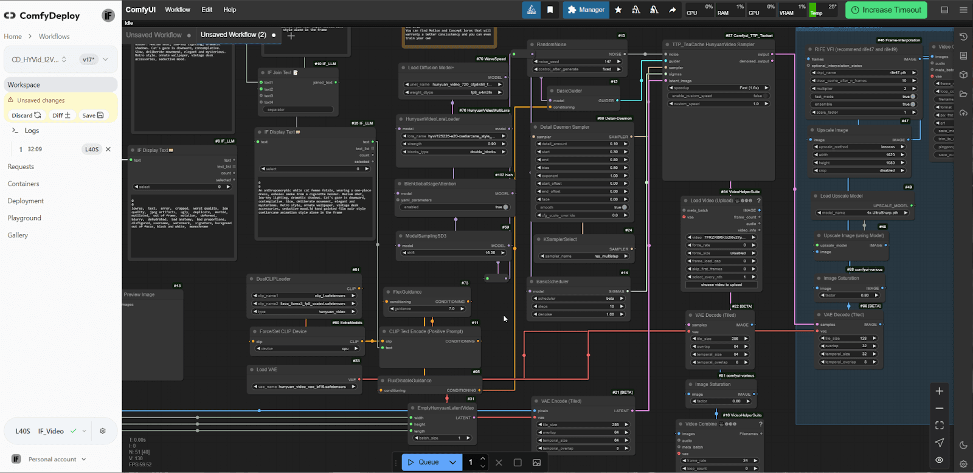Open settings gear at bottom right corner
This screenshot has width=973, height=473.
click(x=963, y=463)
